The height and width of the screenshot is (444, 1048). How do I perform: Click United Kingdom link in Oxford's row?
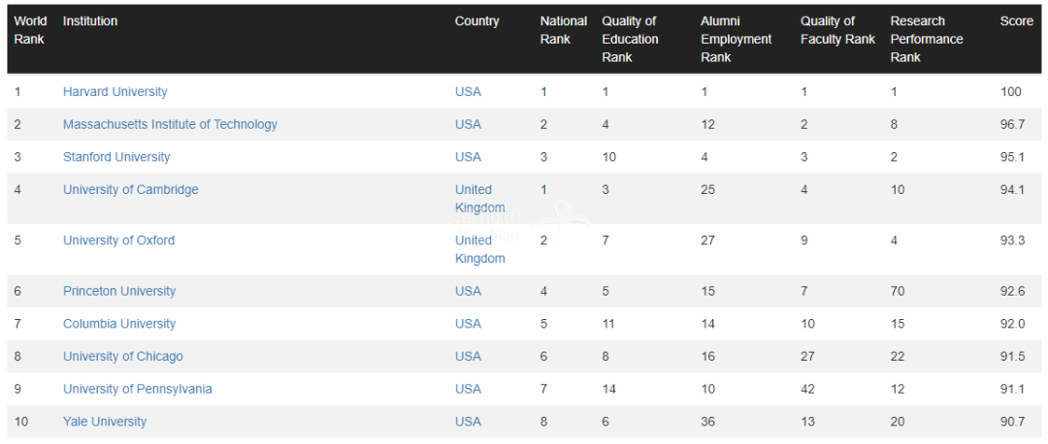pyautogui.click(x=480, y=249)
